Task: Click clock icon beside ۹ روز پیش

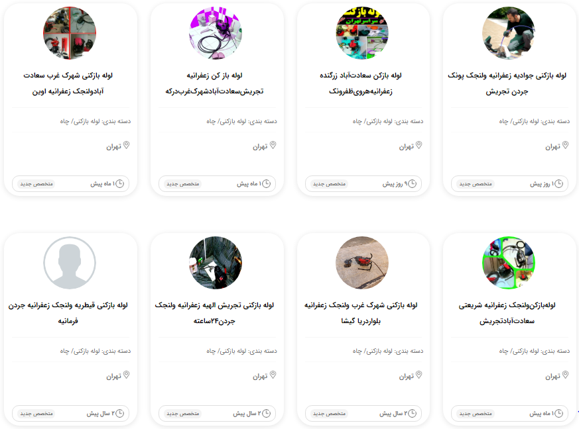Action: (x=412, y=183)
